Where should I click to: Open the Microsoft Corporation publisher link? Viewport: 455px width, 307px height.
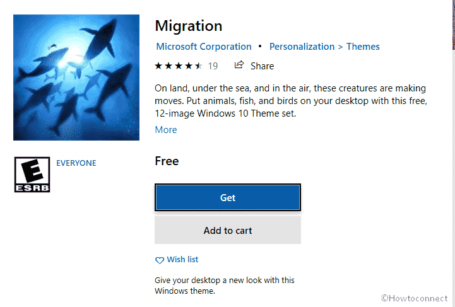click(204, 47)
